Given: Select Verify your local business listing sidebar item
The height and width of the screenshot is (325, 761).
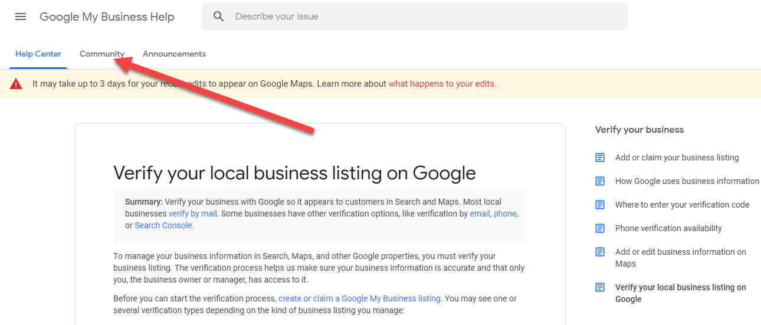Looking at the screenshot, I should tap(681, 293).
